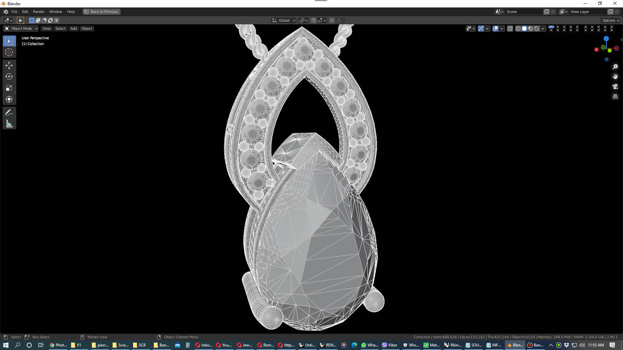Click the Scene name field
This screenshot has width=623, height=350.
524,12
